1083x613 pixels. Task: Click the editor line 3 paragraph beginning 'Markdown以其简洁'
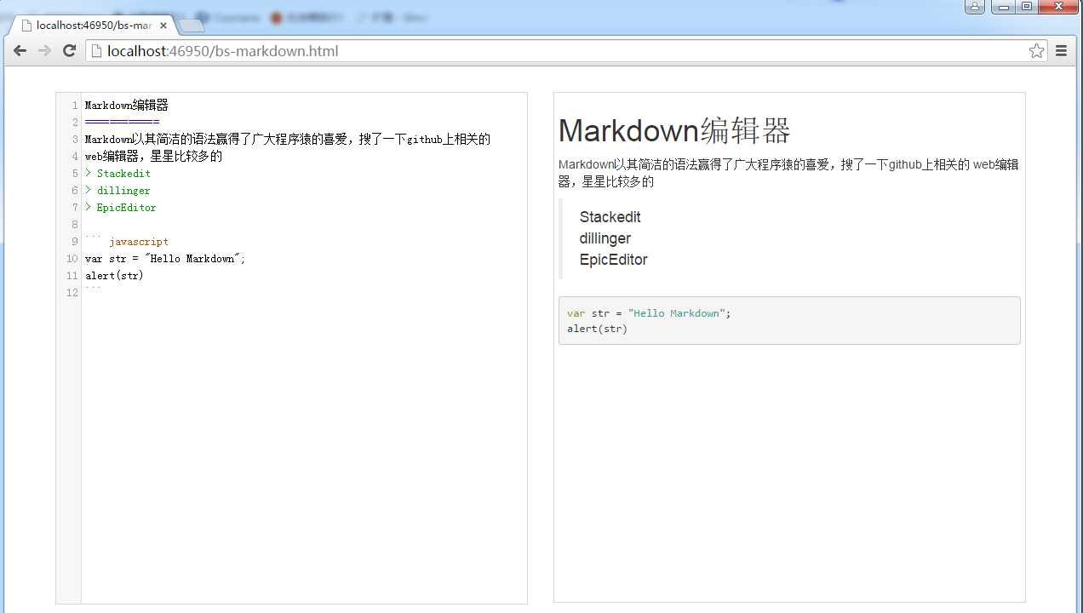pyautogui.click(x=288, y=140)
